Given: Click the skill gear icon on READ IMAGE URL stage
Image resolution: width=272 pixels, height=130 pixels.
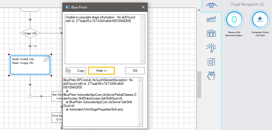Looking at the screenshot, I should [46, 59].
